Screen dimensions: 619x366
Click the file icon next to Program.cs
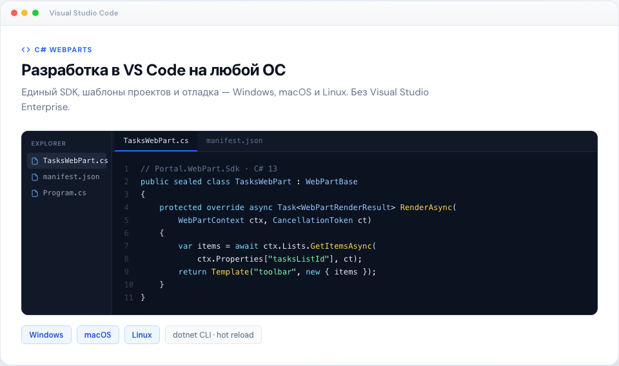tap(35, 193)
